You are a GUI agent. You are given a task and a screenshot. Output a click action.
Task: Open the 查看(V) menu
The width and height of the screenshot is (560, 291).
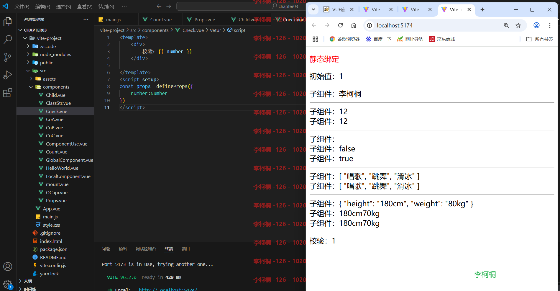[85, 6]
